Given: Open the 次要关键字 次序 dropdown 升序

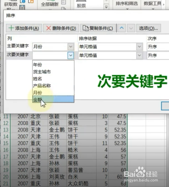Looking at the screenshot, I should (158, 55).
